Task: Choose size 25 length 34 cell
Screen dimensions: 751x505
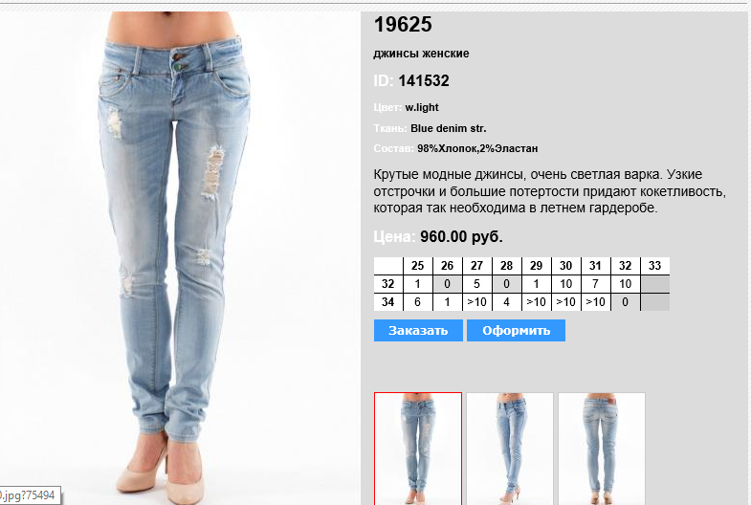Action: [x=418, y=302]
